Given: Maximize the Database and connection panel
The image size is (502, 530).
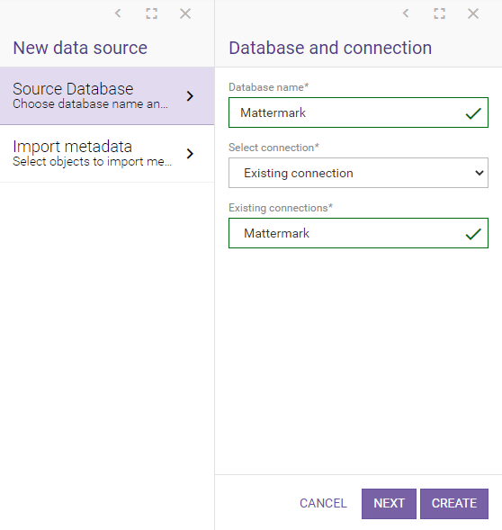Looking at the screenshot, I should [439, 13].
